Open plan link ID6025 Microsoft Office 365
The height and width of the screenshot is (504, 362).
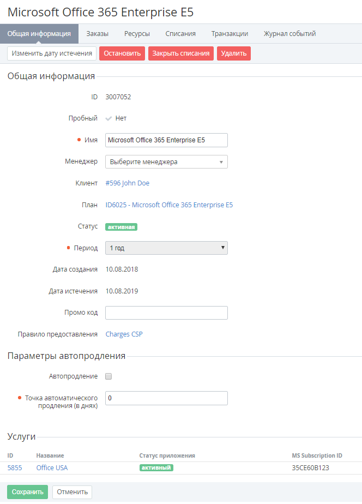169,205
